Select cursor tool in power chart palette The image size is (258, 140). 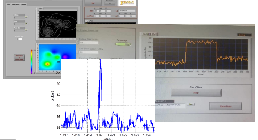coord(144,34)
